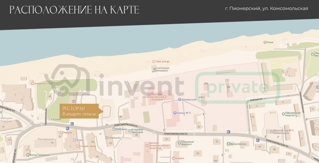Select the Корпус № 4 marker icon
Viewport: 319px width, 163px height.
174,113
